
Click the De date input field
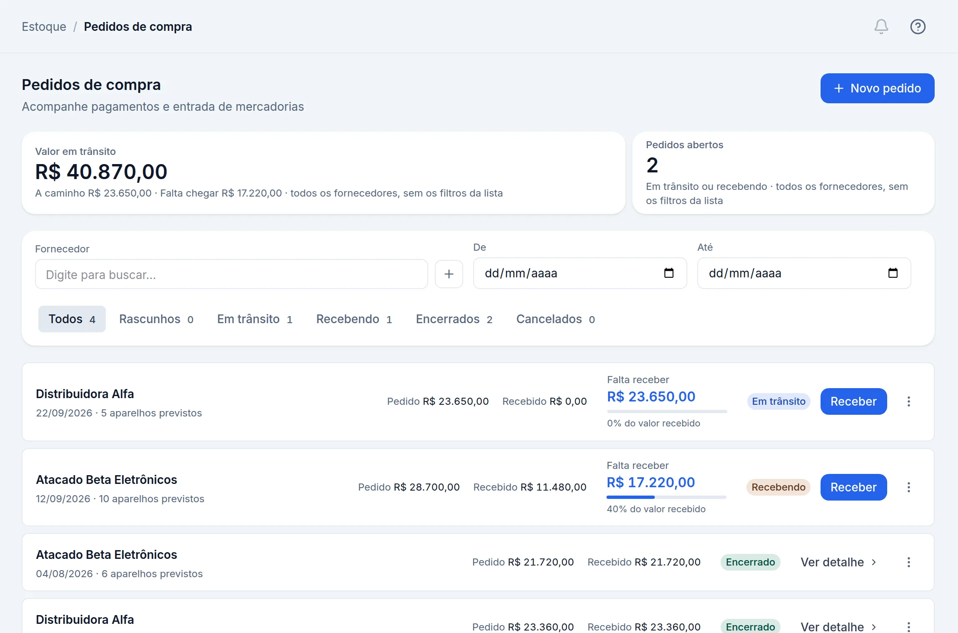[x=580, y=273]
